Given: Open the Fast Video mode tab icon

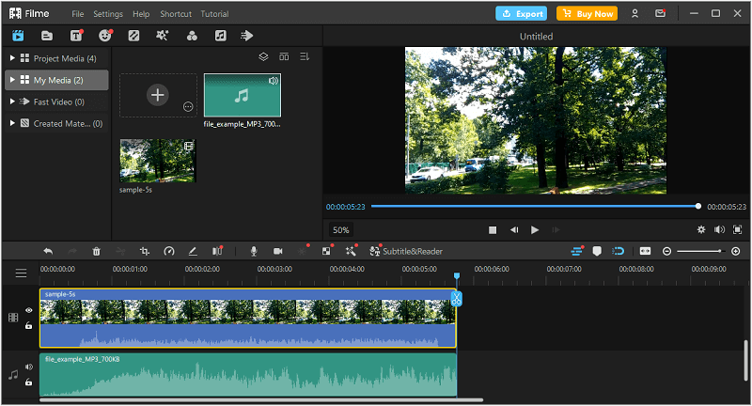Looking at the screenshot, I should point(246,36).
